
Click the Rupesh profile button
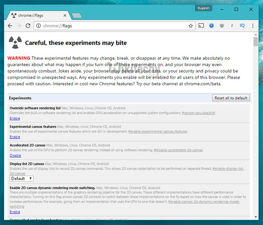(x=204, y=8)
